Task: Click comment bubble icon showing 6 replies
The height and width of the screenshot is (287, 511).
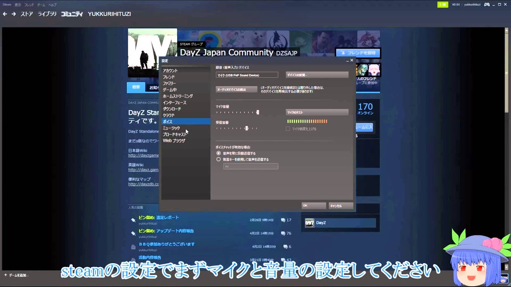Action: [285, 247]
